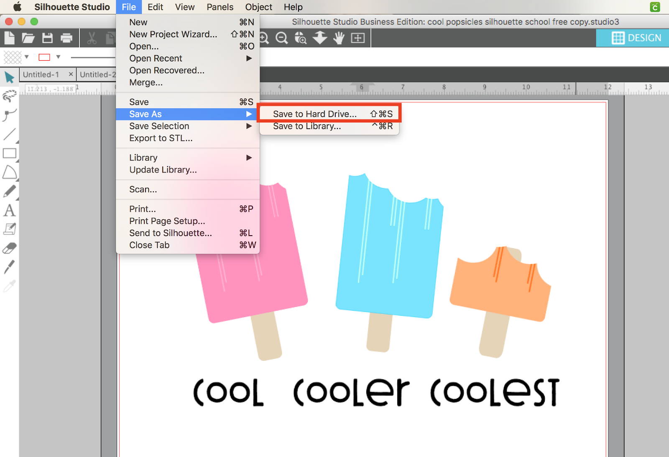
Task: Click Close Tab menu item
Action: coord(188,245)
